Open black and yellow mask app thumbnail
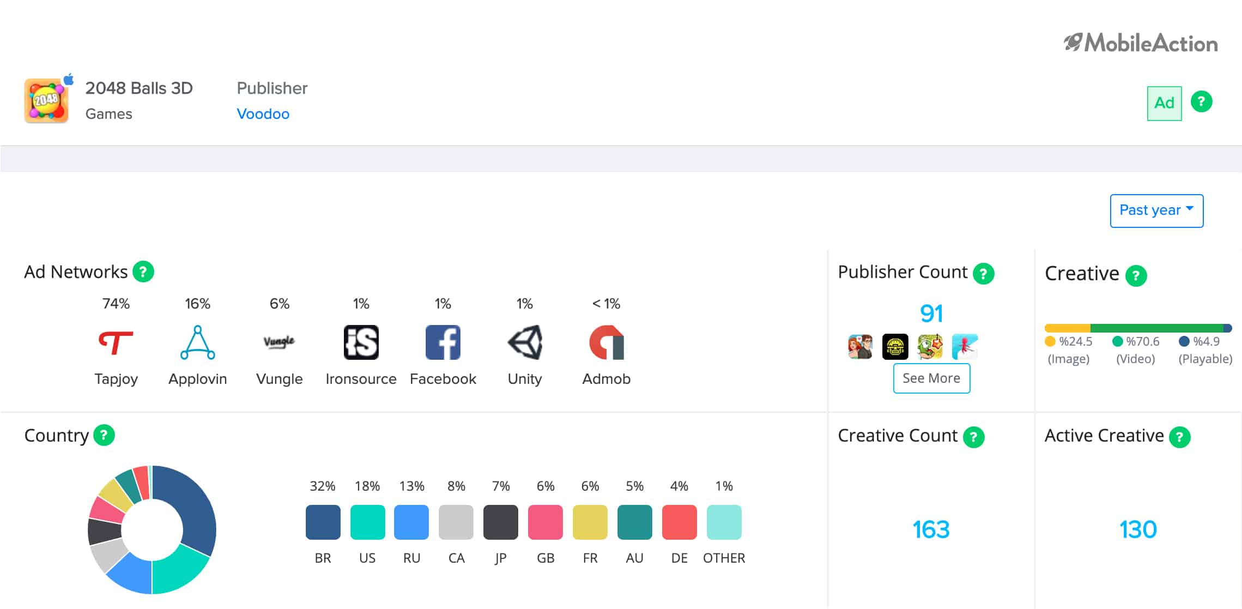Image resolution: width=1242 pixels, height=609 pixels. click(895, 347)
